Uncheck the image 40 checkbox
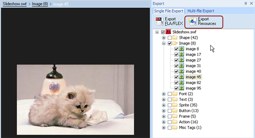The image size is (255, 138). point(176,71)
